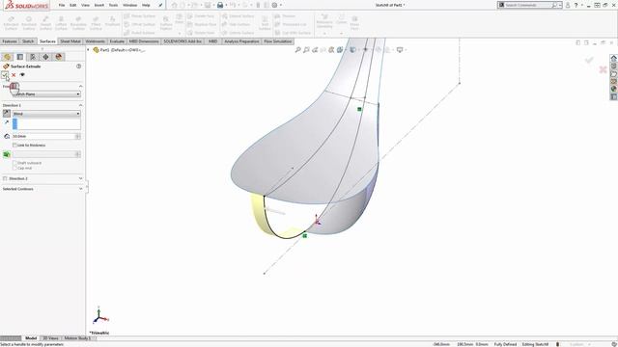
Task: Expand the Direction 2 section chevron
Action: tap(81, 178)
